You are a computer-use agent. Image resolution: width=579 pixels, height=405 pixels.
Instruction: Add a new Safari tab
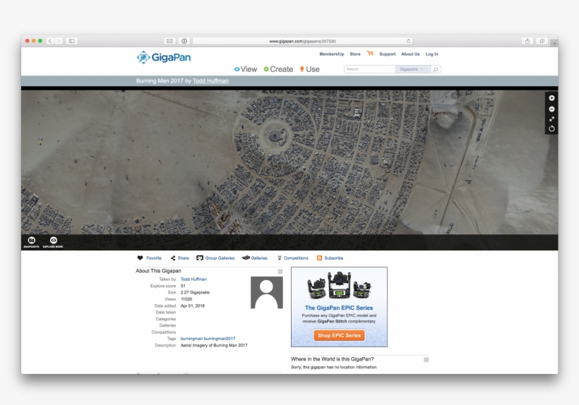coord(554,43)
